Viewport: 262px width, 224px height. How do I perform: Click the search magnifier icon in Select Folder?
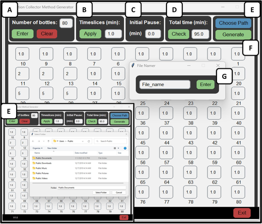click(97, 141)
